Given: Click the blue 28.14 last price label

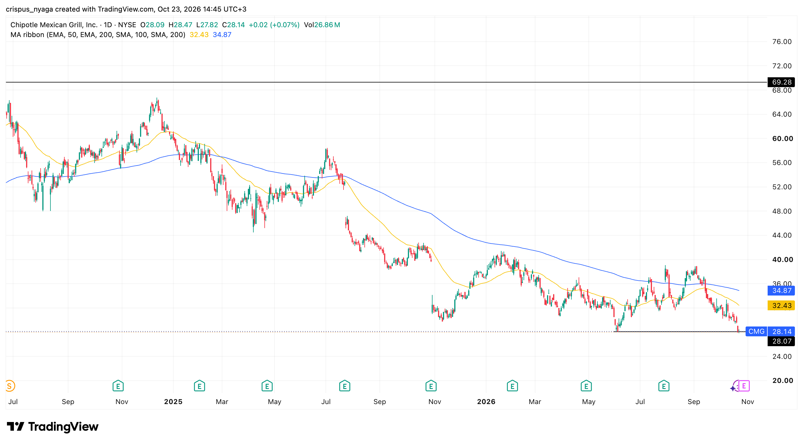Looking at the screenshot, I should click(x=782, y=331).
